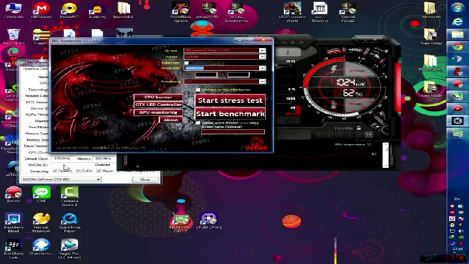Screen dimensions: 469x264
Task: Select Afterburner profile slot 1
Action: [x=319, y=135]
